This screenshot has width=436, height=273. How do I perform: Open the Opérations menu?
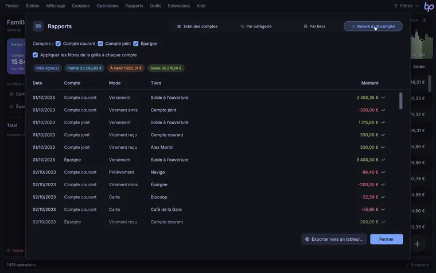tap(107, 6)
